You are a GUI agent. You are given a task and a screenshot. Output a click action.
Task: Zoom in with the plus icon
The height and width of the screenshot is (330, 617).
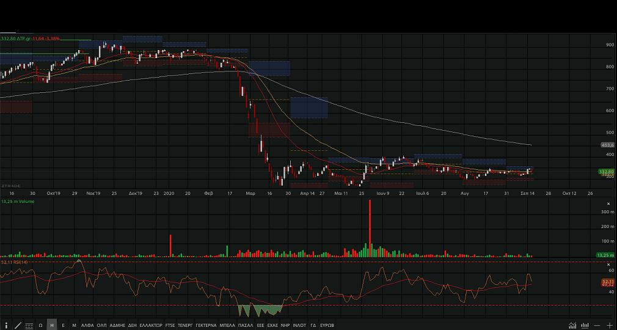click(x=610, y=325)
